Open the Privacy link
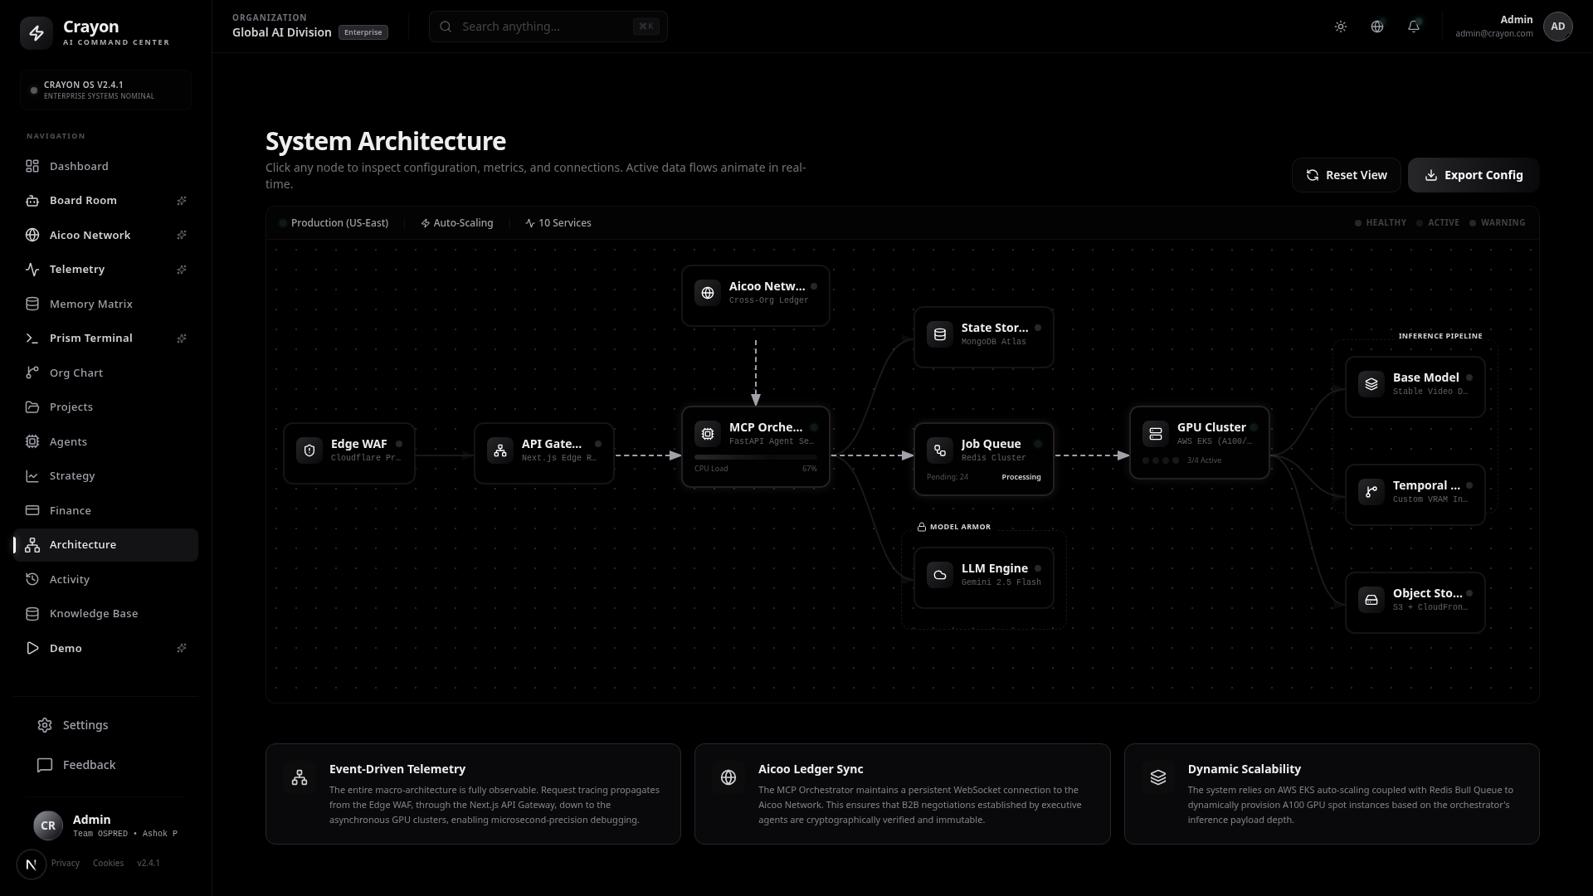 click(x=66, y=864)
